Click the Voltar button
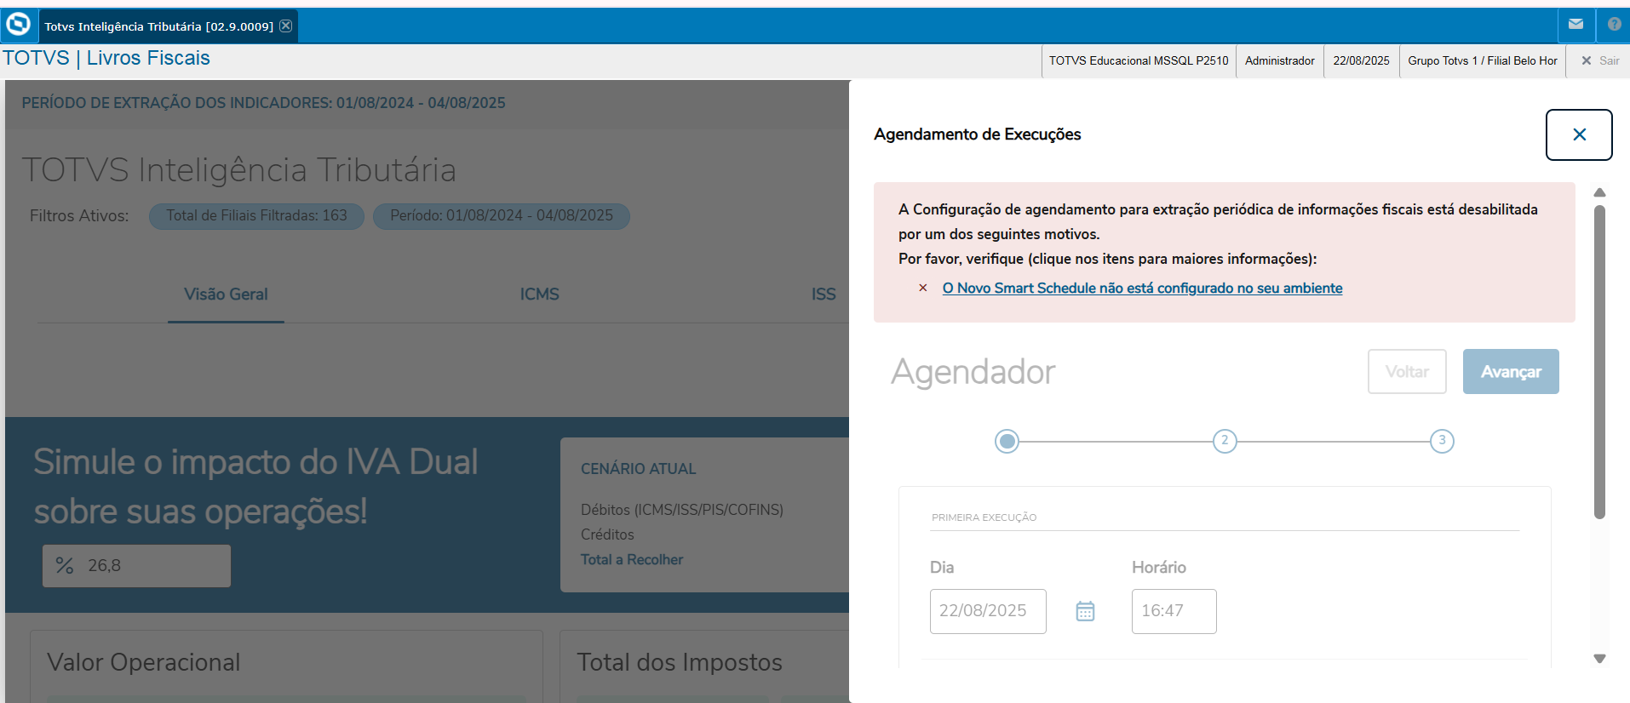Viewport: 1630px width, 703px height. coord(1407,372)
